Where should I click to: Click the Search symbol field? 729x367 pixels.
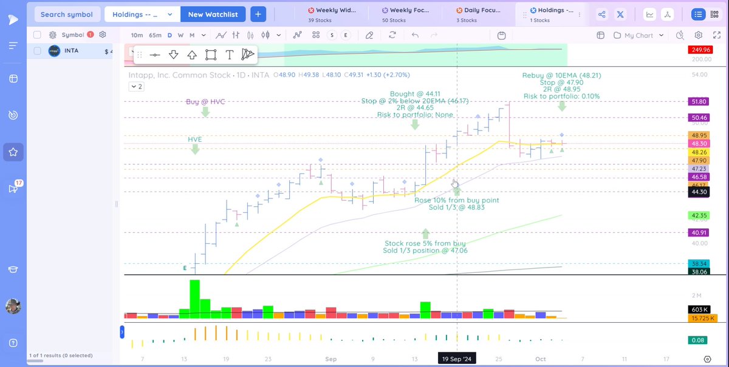(x=67, y=14)
